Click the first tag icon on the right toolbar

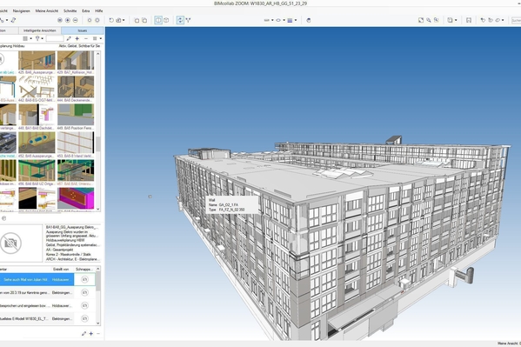click(x=483, y=20)
